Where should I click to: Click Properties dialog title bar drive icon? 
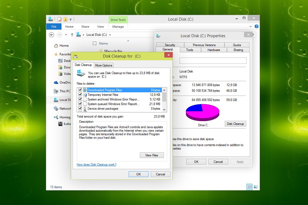(x=158, y=36)
